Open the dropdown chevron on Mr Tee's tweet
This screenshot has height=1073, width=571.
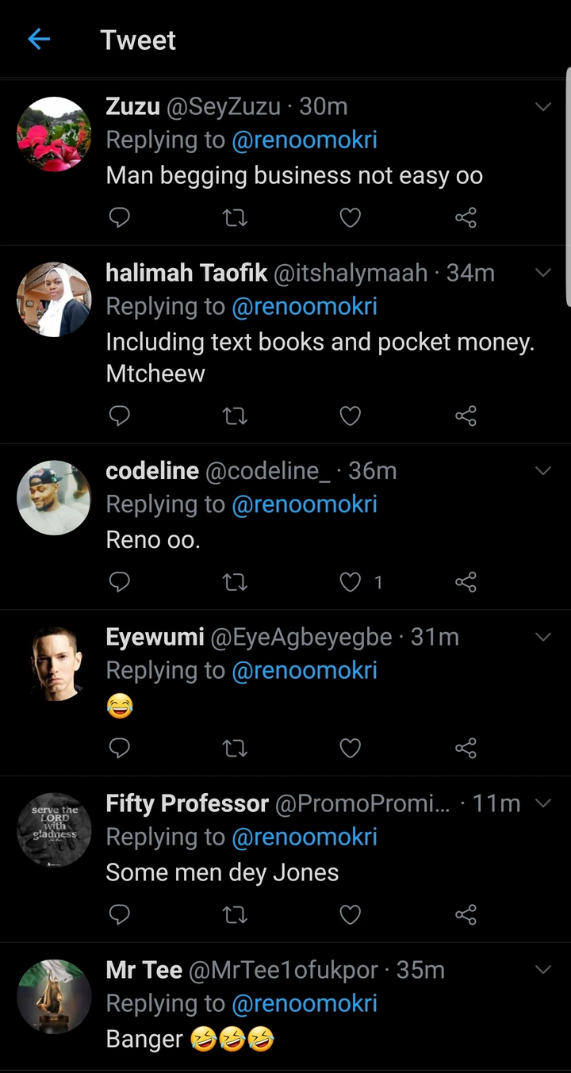(x=543, y=970)
